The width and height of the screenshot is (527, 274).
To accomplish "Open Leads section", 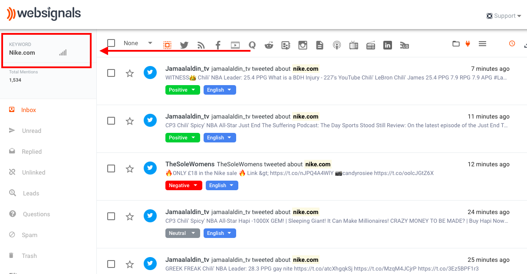I will pos(31,193).
